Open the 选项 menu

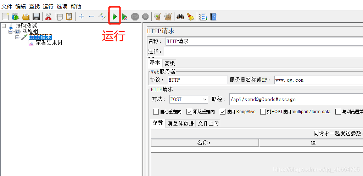(x=62, y=6)
